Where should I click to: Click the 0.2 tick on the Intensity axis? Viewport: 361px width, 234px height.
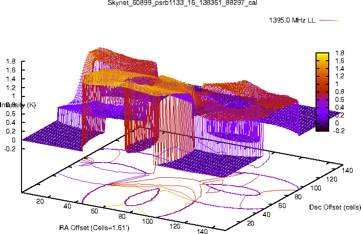click(11, 131)
